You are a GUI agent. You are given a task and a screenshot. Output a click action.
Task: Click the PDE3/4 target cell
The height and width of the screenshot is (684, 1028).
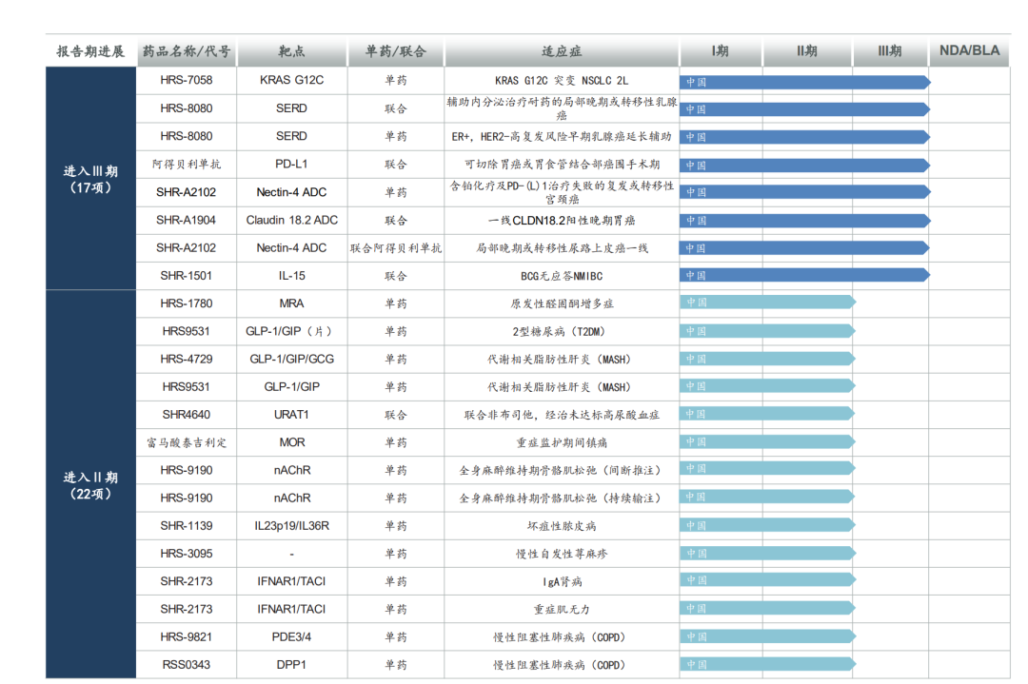(292, 636)
